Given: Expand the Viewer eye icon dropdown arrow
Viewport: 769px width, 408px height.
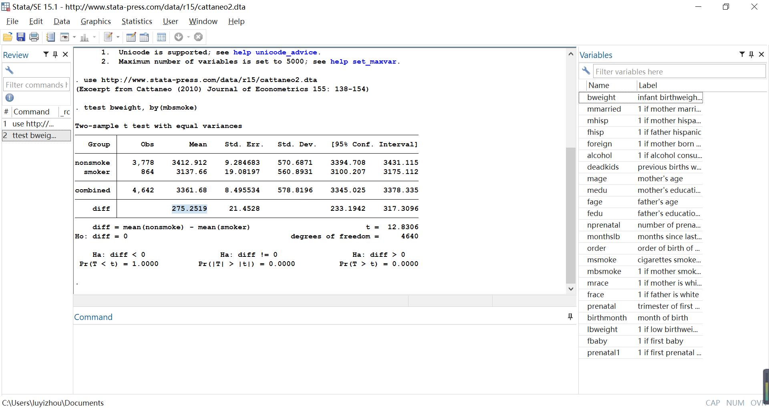Looking at the screenshot, I should 74,37.
